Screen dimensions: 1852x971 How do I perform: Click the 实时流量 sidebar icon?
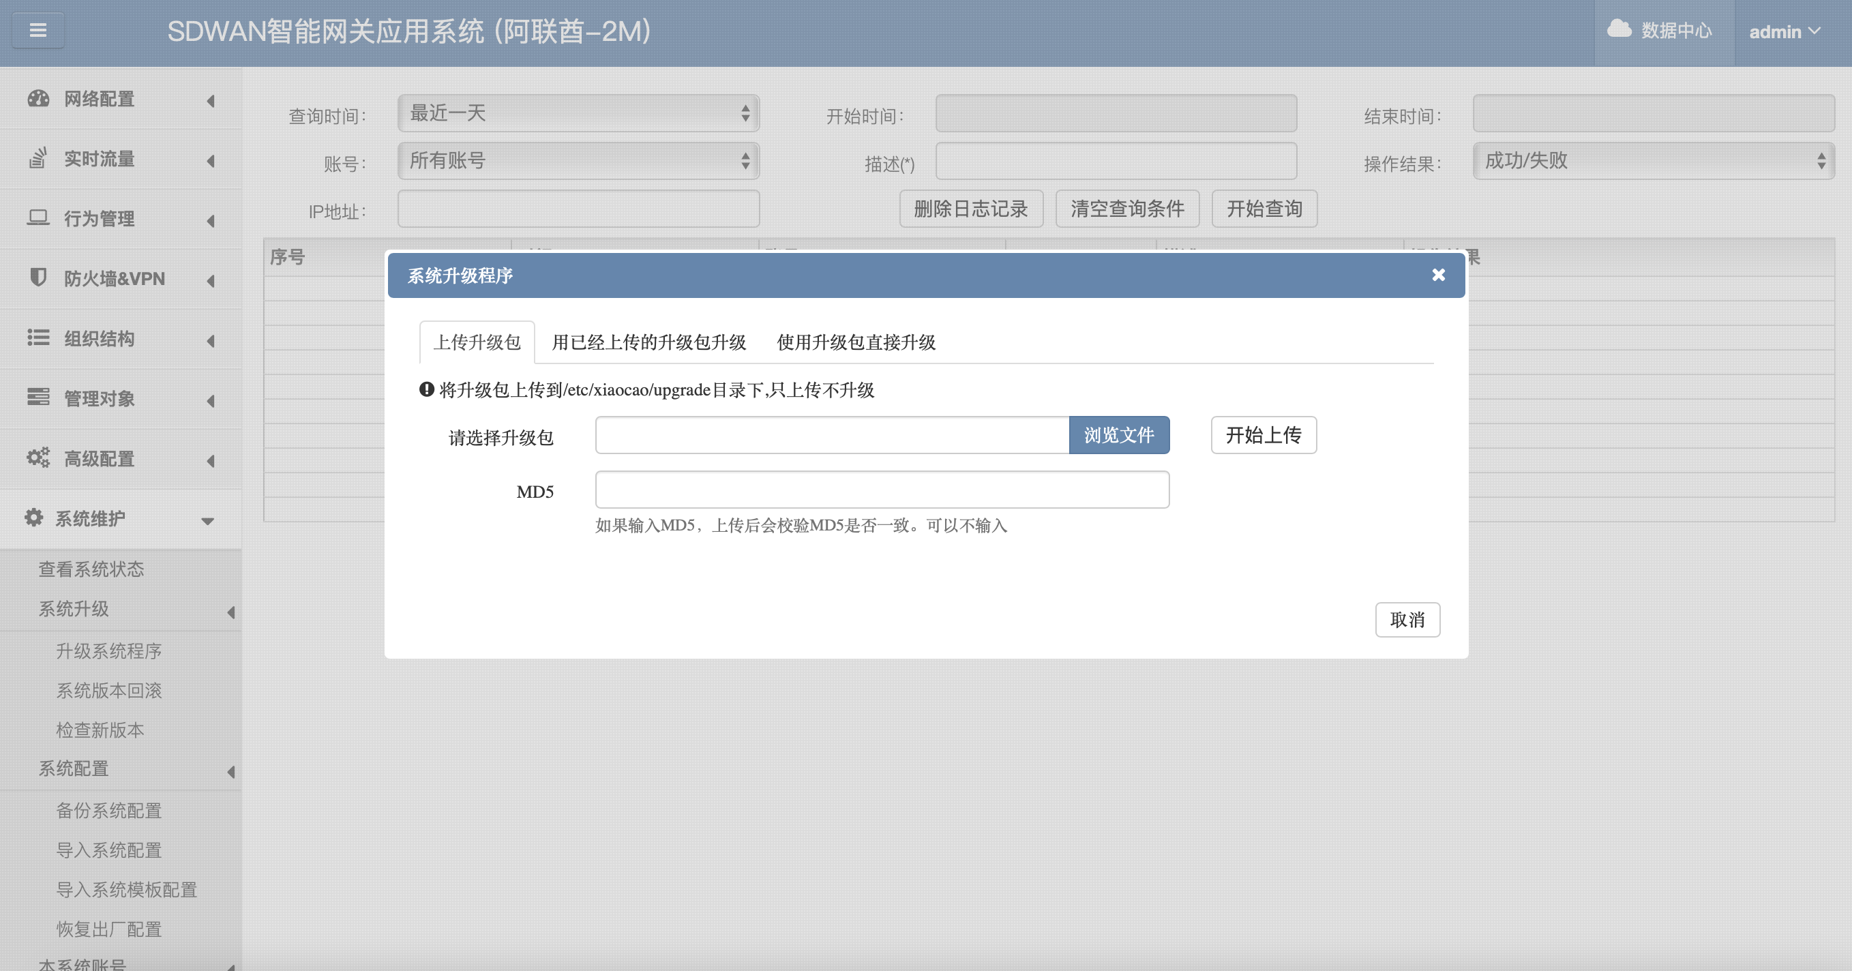coord(38,158)
